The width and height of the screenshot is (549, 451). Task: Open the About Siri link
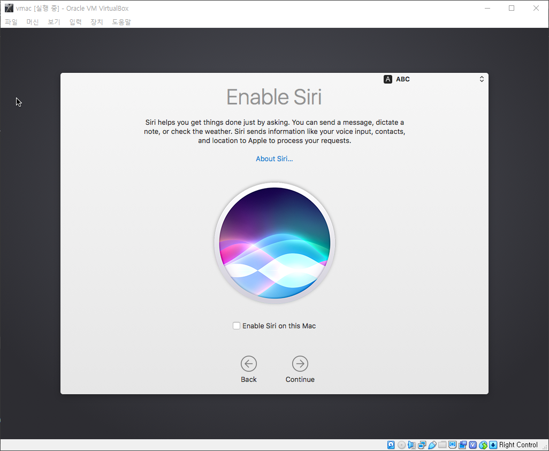tap(274, 159)
